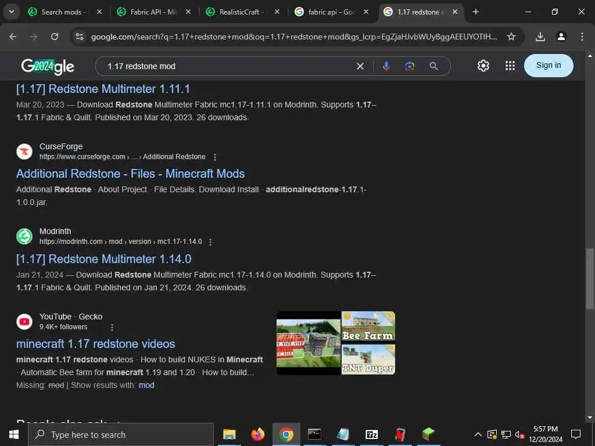
Task: Click the page vertical scrollbar thumb
Action: coord(590,279)
